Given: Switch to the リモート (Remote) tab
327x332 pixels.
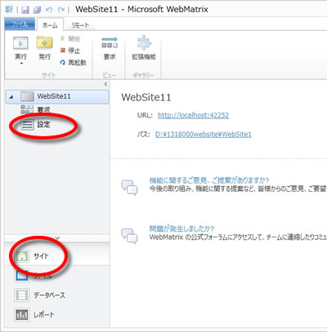Looking at the screenshot, I should click(x=80, y=25).
